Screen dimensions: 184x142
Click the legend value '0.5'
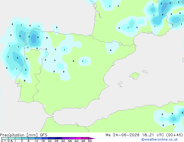10,141
